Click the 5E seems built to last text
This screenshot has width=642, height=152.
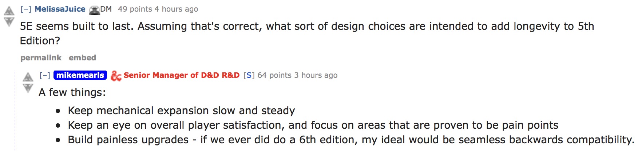pyautogui.click(x=77, y=26)
